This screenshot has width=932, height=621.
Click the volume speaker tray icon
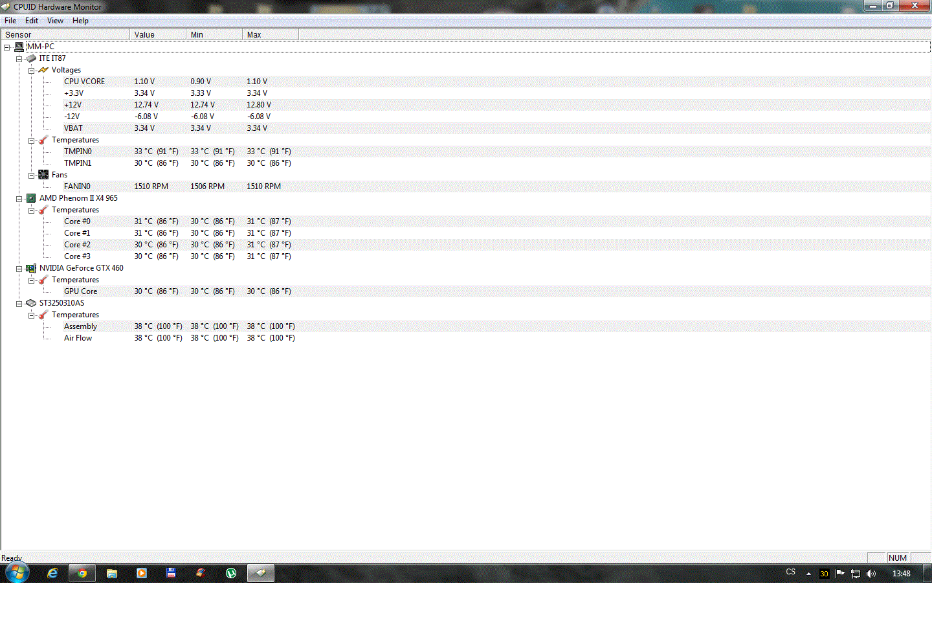(871, 574)
